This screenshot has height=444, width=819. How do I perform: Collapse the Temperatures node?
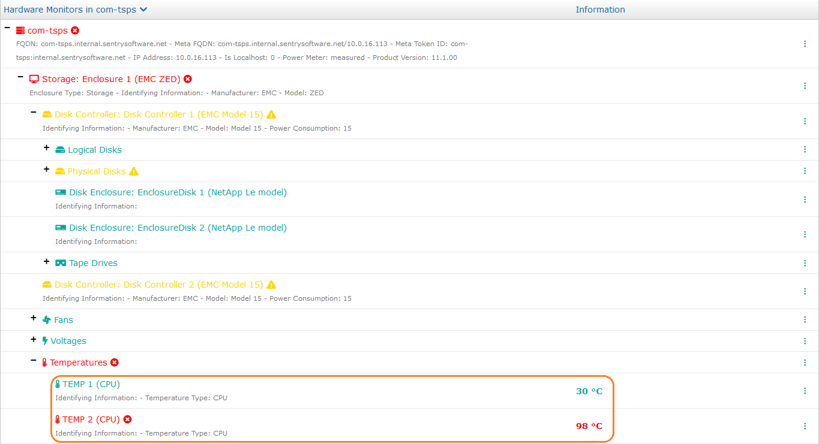34,361
